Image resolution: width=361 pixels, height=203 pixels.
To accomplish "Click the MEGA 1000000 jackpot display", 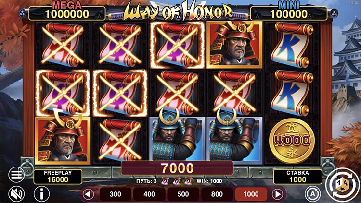I will (67, 13).
